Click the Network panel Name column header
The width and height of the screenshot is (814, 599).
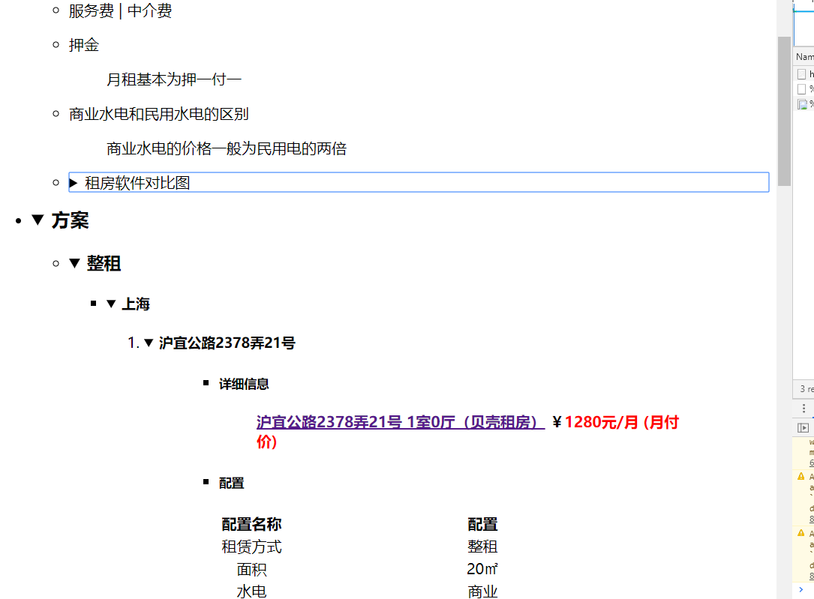[x=804, y=56]
